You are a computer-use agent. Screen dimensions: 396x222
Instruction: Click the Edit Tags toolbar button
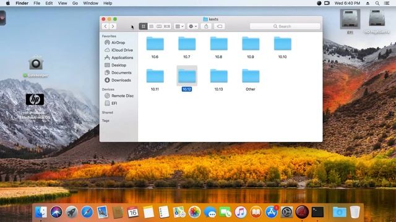(220, 26)
